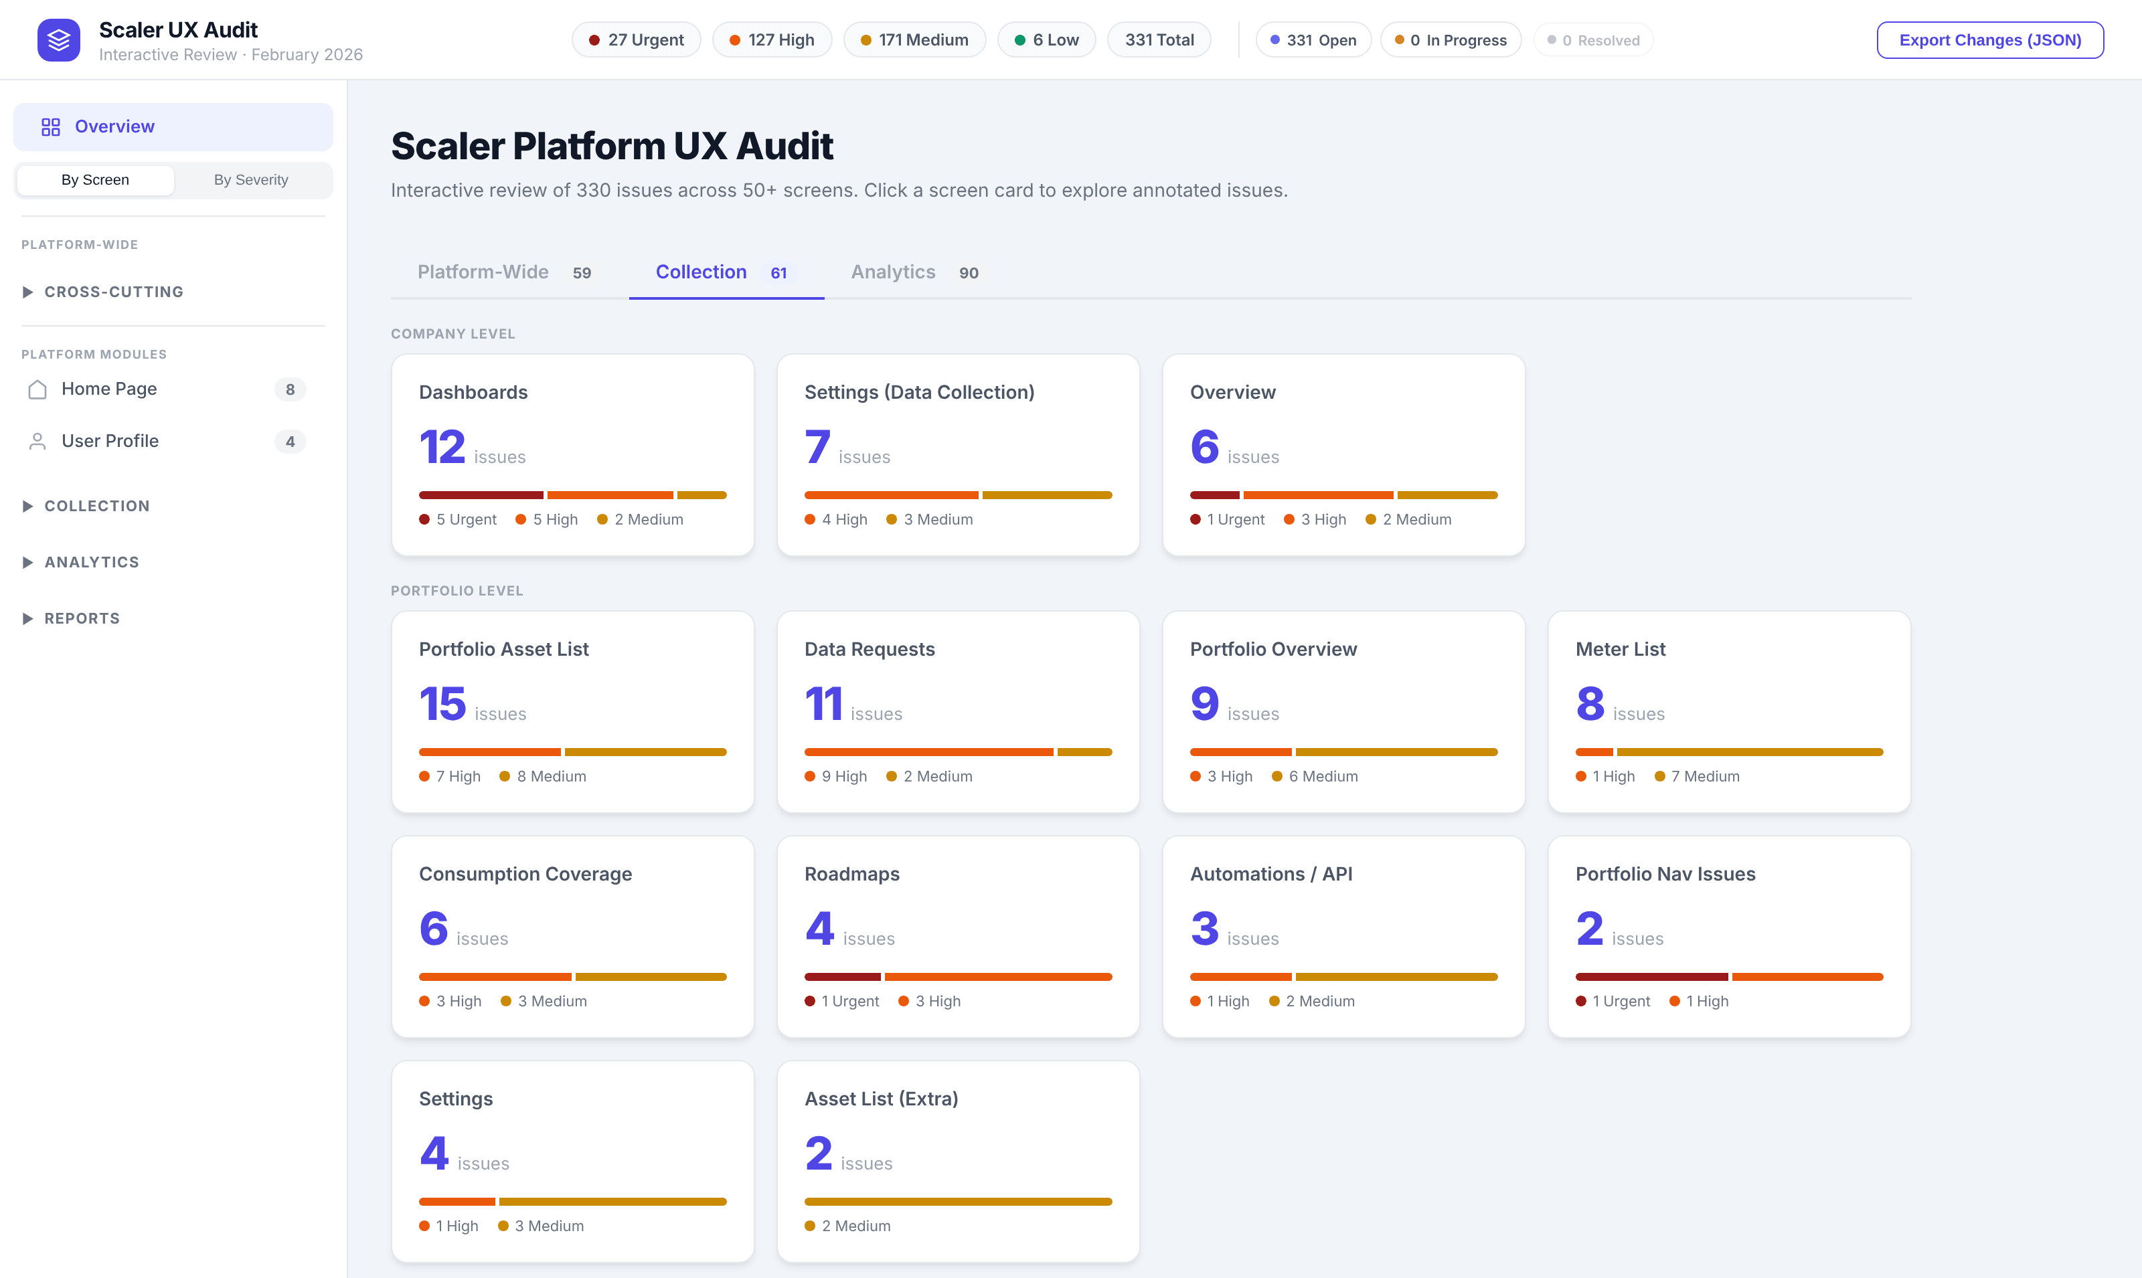Open the Consumption Coverage card
Image resolution: width=2142 pixels, height=1278 pixels.
coord(573,937)
